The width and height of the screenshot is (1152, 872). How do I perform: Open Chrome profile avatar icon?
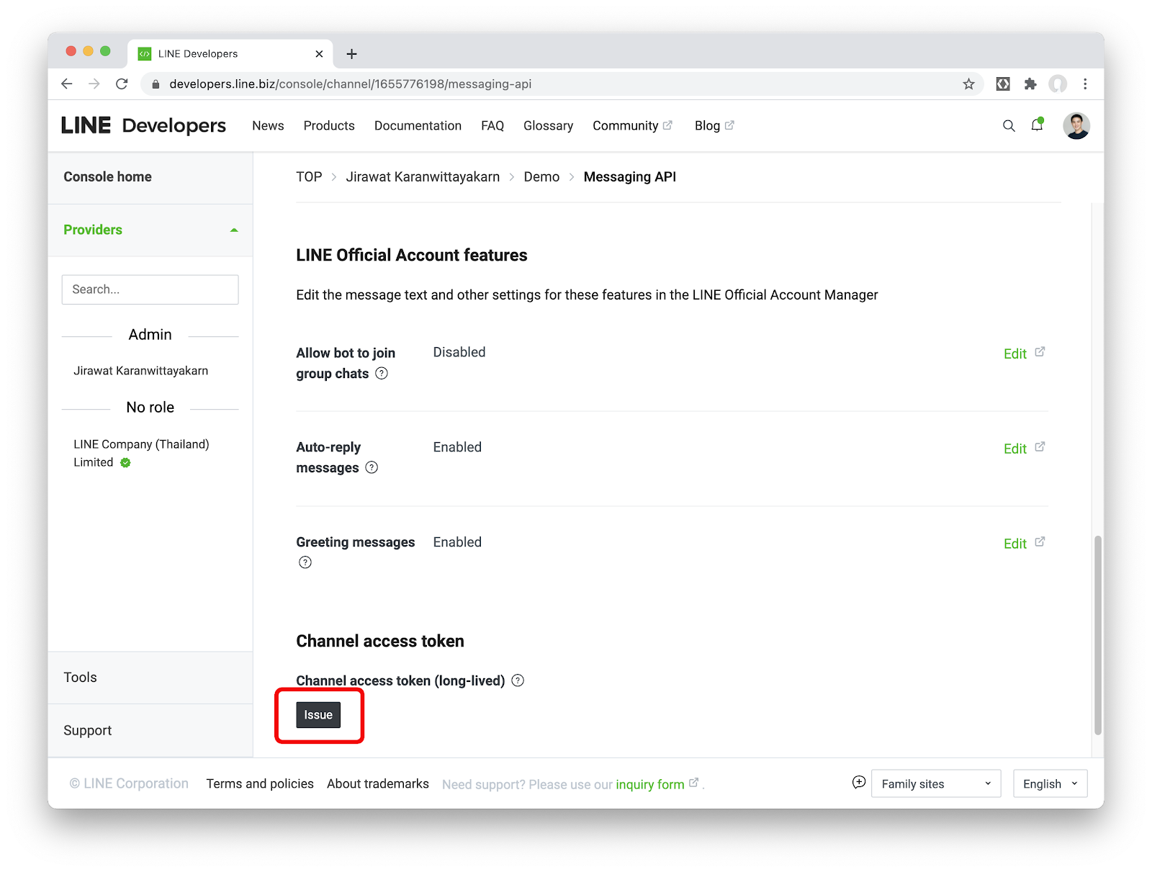pyautogui.click(x=1058, y=84)
